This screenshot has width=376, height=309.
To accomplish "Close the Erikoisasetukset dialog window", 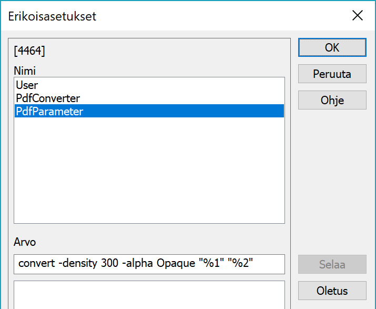I will coord(358,16).
